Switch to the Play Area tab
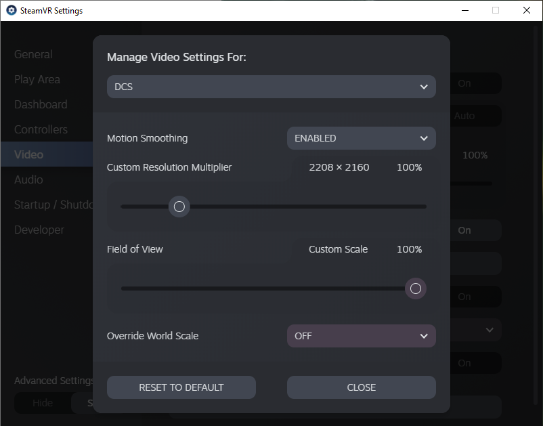543x426 pixels. coord(37,80)
